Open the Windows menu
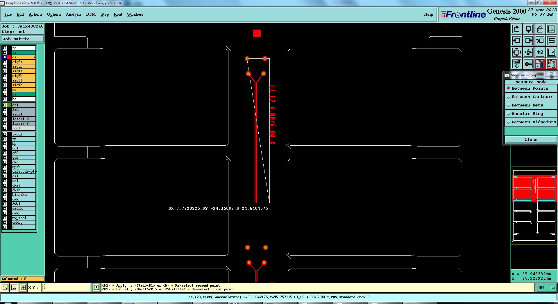The width and height of the screenshot is (558, 304). pyautogui.click(x=135, y=14)
